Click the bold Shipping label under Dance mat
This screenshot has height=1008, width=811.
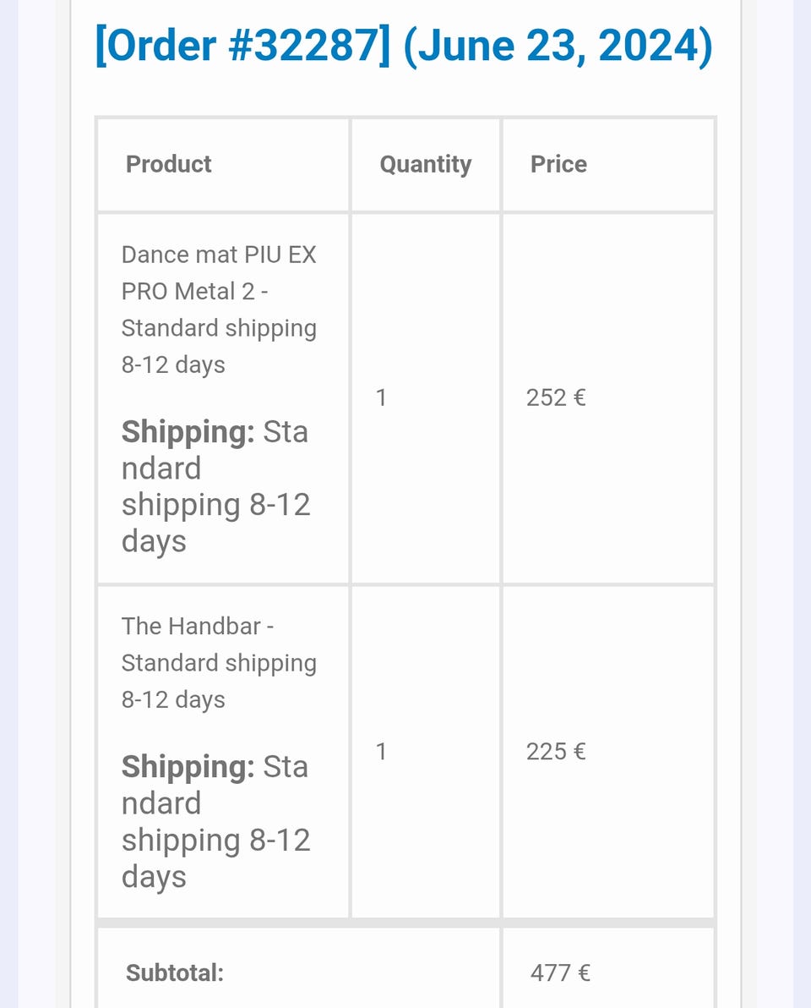(188, 432)
